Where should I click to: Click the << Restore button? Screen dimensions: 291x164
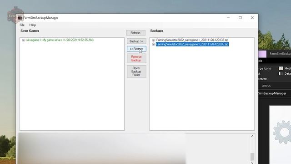coord(136,49)
